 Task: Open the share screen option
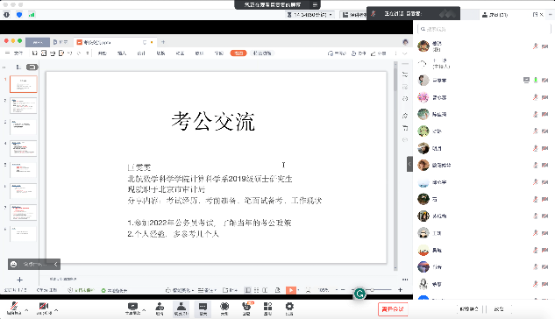[132, 308]
